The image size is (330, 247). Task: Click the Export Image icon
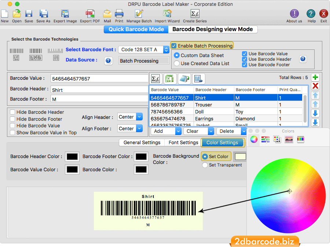[65, 14]
